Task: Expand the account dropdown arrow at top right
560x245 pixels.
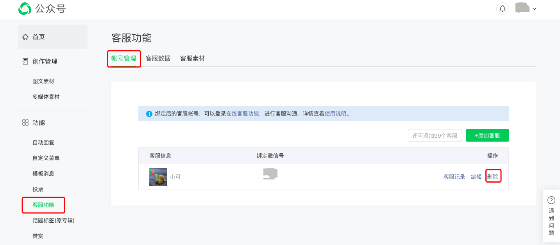Action: tap(534, 9)
